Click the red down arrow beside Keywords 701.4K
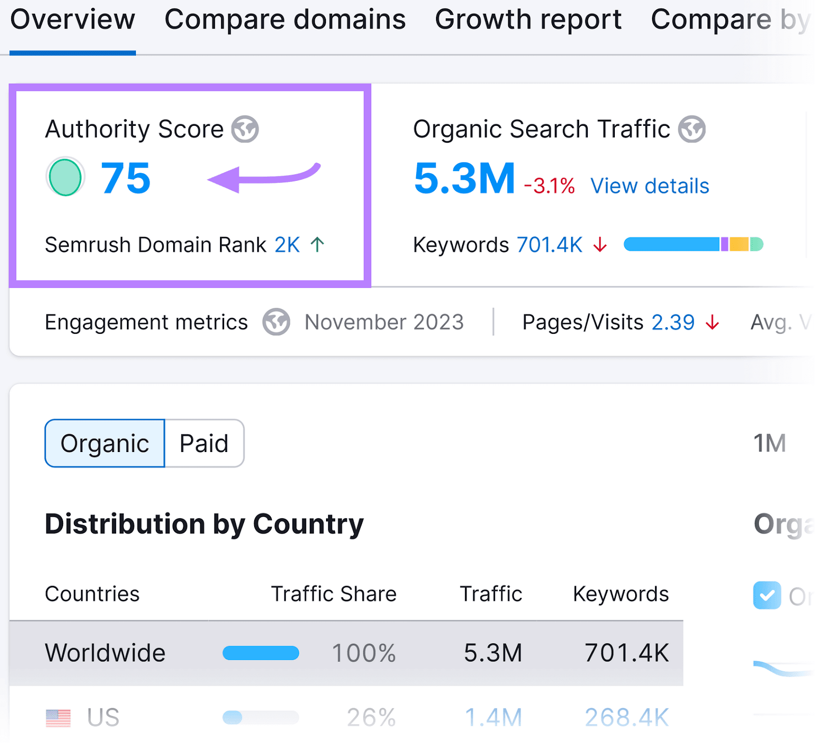This screenshot has width=815, height=743. click(601, 245)
